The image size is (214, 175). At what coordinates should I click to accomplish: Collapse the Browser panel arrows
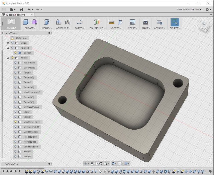click(x=2, y=33)
